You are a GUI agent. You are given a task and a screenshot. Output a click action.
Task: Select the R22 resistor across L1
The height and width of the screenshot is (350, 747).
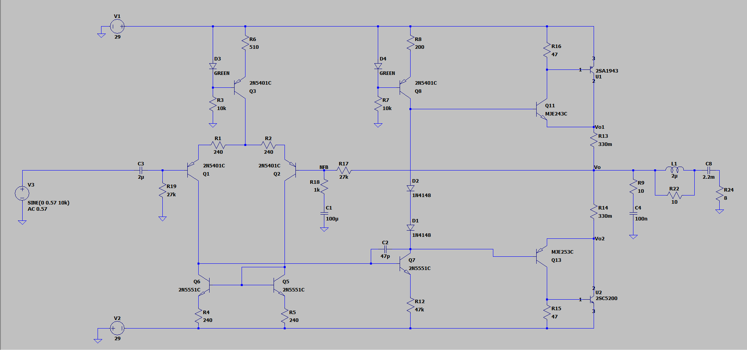click(674, 195)
